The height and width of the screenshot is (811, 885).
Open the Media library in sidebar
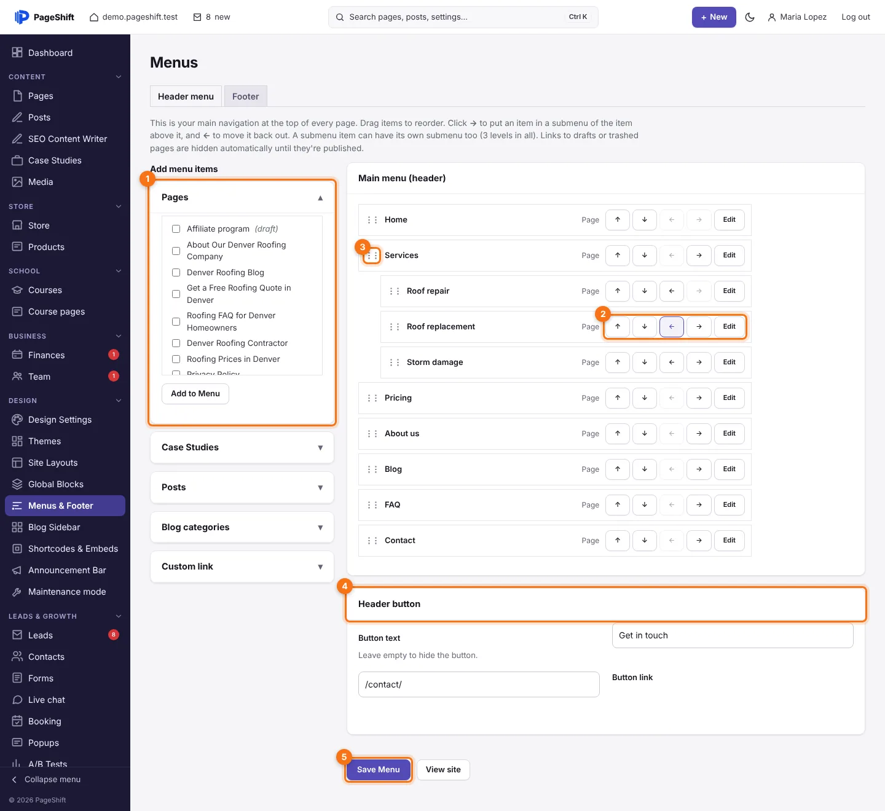pos(65,182)
